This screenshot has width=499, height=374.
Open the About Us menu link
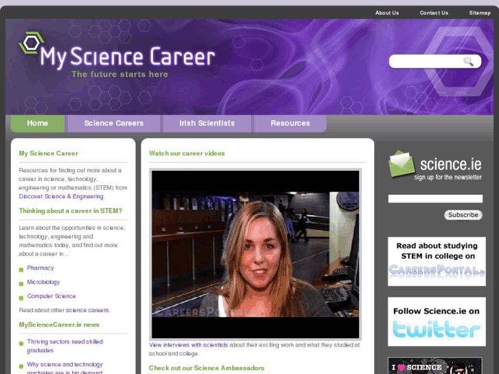(x=386, y=13)
